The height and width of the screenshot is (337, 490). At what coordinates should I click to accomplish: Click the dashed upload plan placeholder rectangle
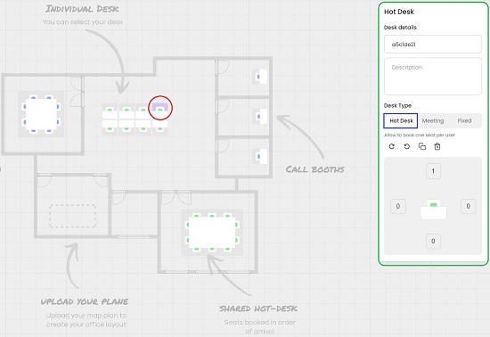(x=73, y=216)
